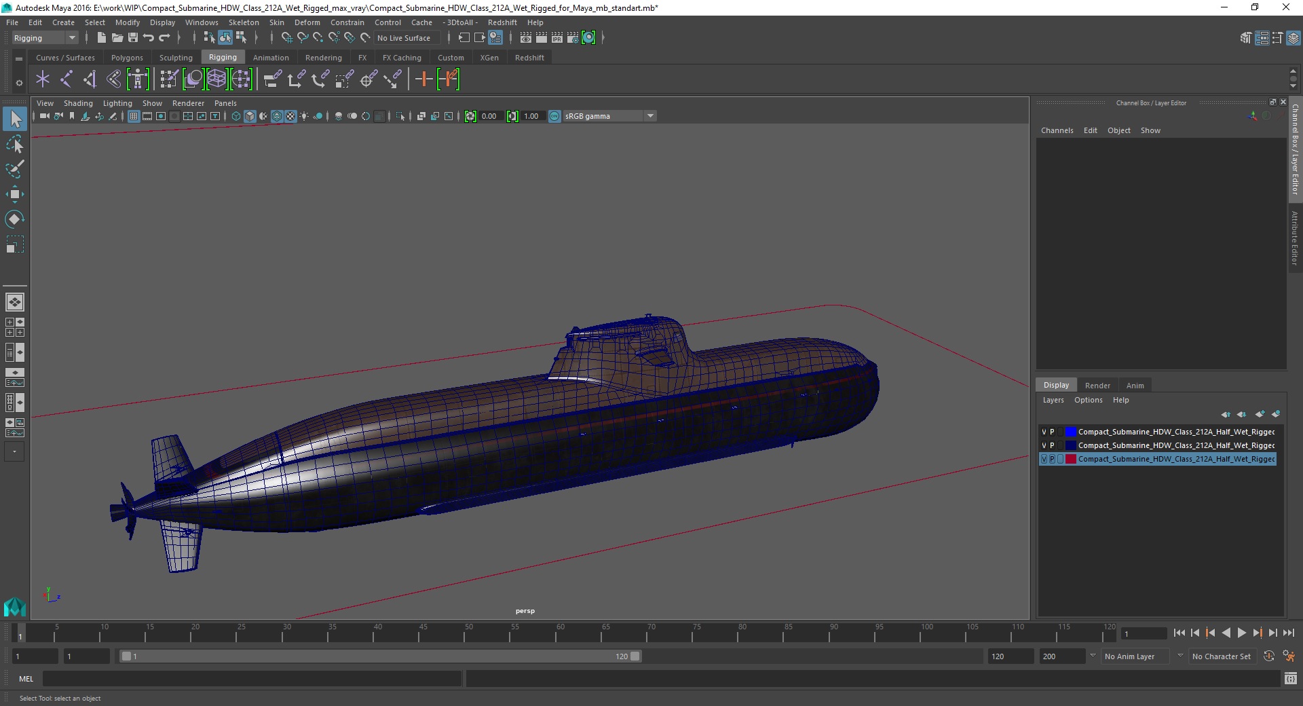Toggle visibility of the dark blue layer
The image size is (1303, 706).
tap(1044, 445)
